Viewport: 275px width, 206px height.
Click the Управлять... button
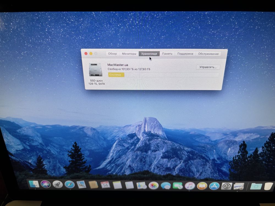coord(208,67)
